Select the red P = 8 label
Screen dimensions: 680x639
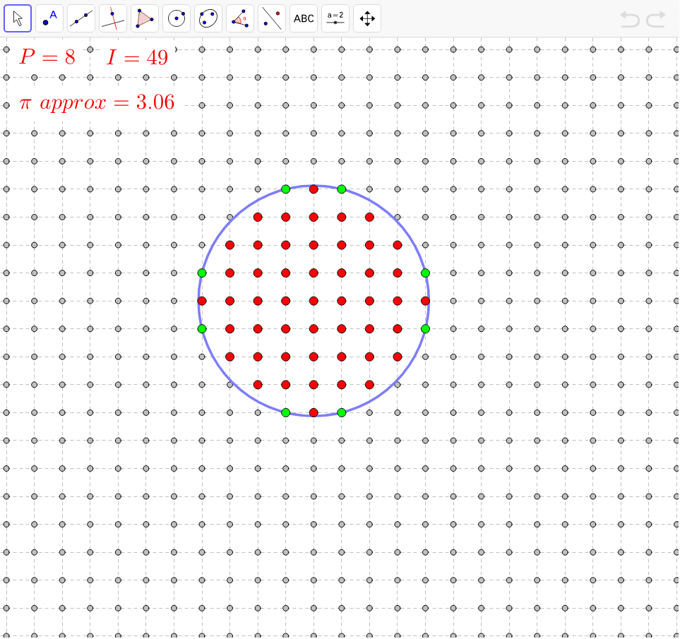(47, 56)
